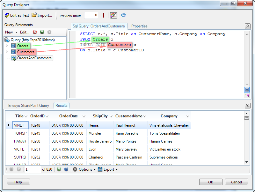Viewport: 255px width, 192px height.
Task: Expand the Customers tree node
Action: [x=7, y=52]
